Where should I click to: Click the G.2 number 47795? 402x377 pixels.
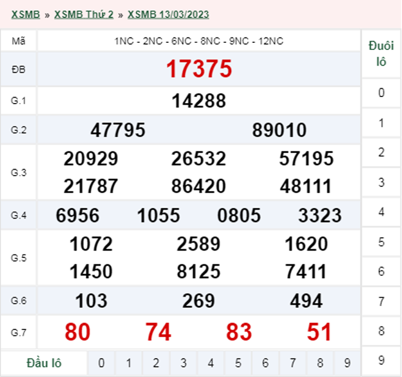[118, 130]
